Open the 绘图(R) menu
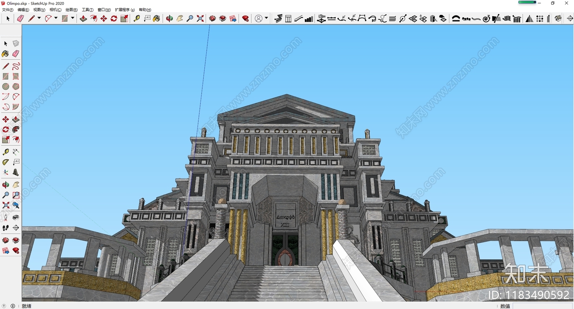 [71, 10]
